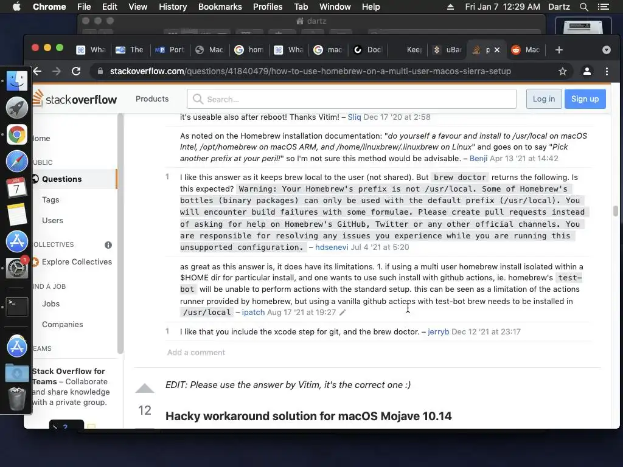
Task: Open user hdsenevi's profile link
Action: tap(332, 247)
